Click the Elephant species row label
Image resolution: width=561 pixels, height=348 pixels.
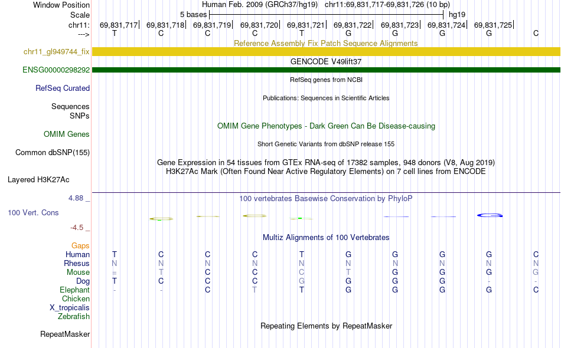coord(74,290)
